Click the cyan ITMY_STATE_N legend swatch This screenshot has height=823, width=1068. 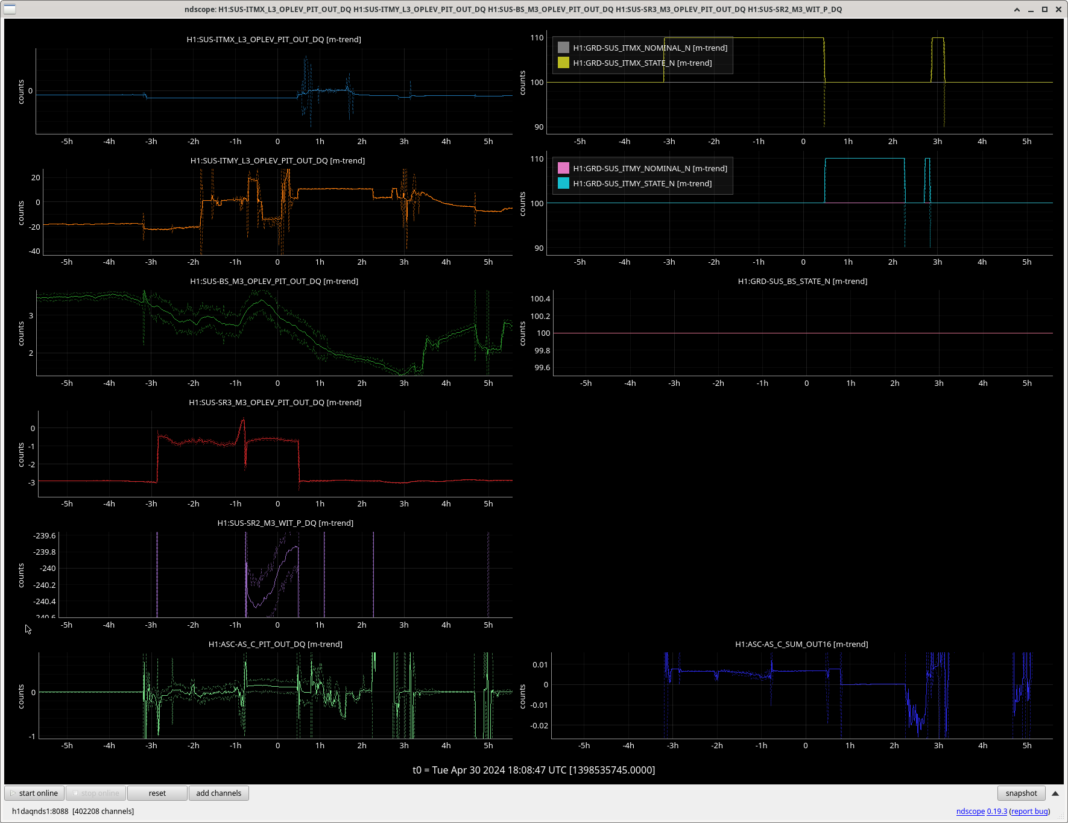point(563,183)
